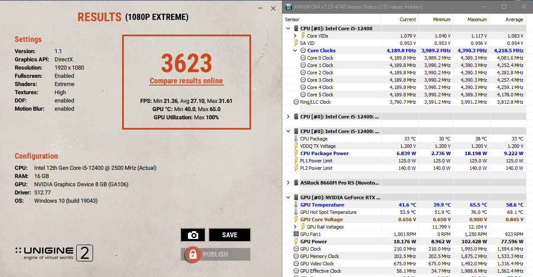Click the Core 0 Clock icon
Image resolution: width=533 pixels, height=277 pixels.
(303, 58)
